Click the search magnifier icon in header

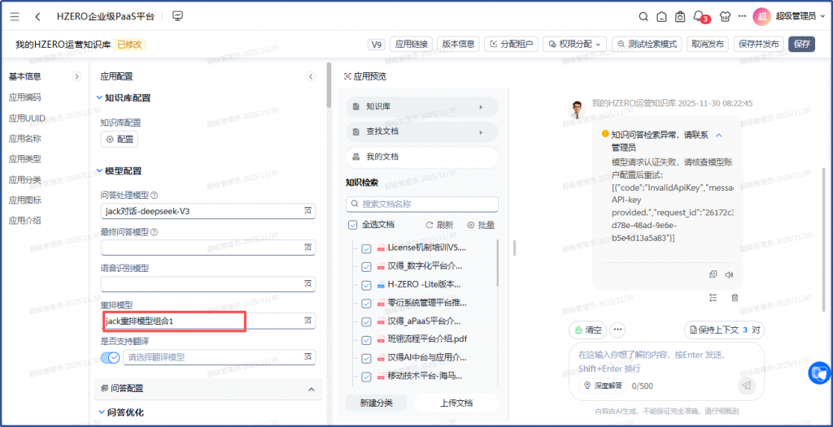point(643,16)
